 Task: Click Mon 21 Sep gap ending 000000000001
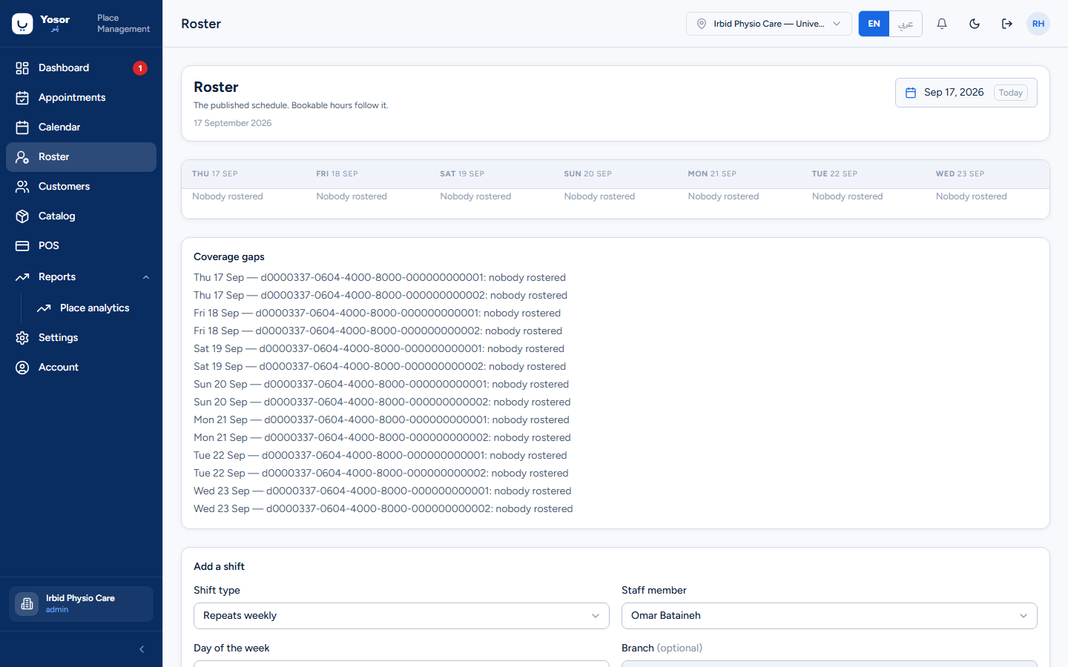click(x=381, y=420)
